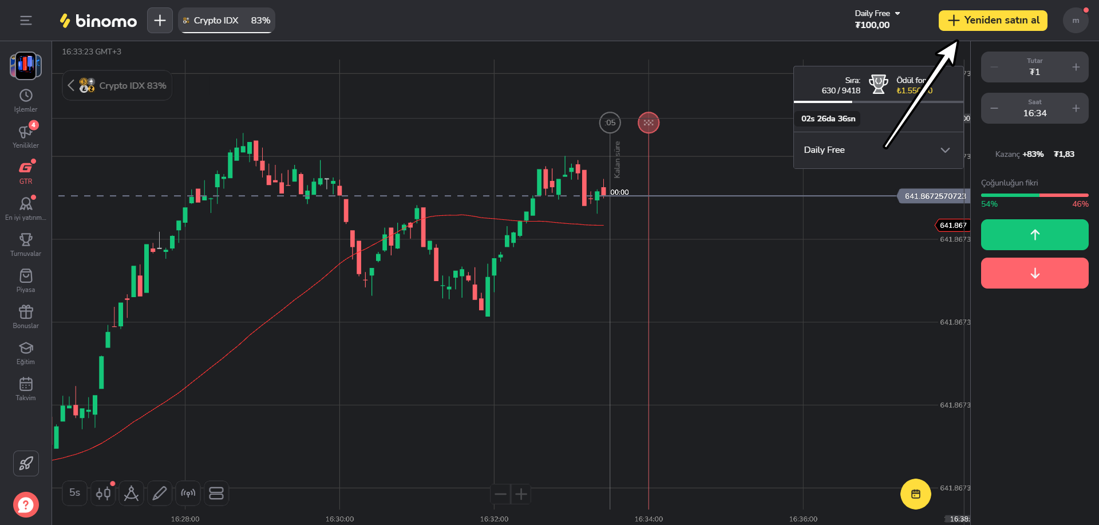Click the red help chat bubble
The height and width of the screenshot is (525, 1099).
tap(26, 504)
